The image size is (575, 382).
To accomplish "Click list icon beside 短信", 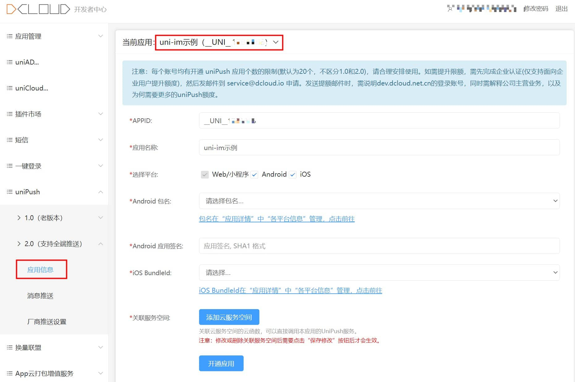I will 10,140.
